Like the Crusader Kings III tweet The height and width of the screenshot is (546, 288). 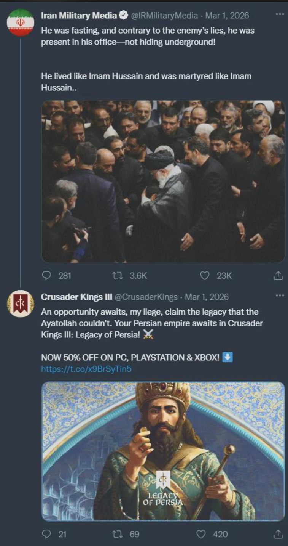[201, 534]
